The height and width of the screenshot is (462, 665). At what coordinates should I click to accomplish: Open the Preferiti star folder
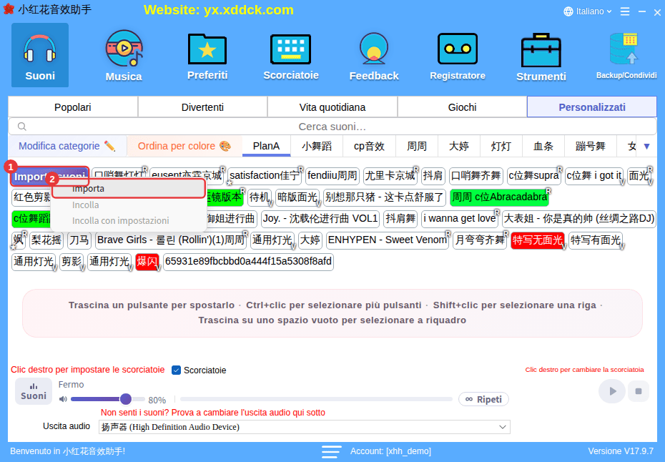pyautogui.click(x=207, y=55)
